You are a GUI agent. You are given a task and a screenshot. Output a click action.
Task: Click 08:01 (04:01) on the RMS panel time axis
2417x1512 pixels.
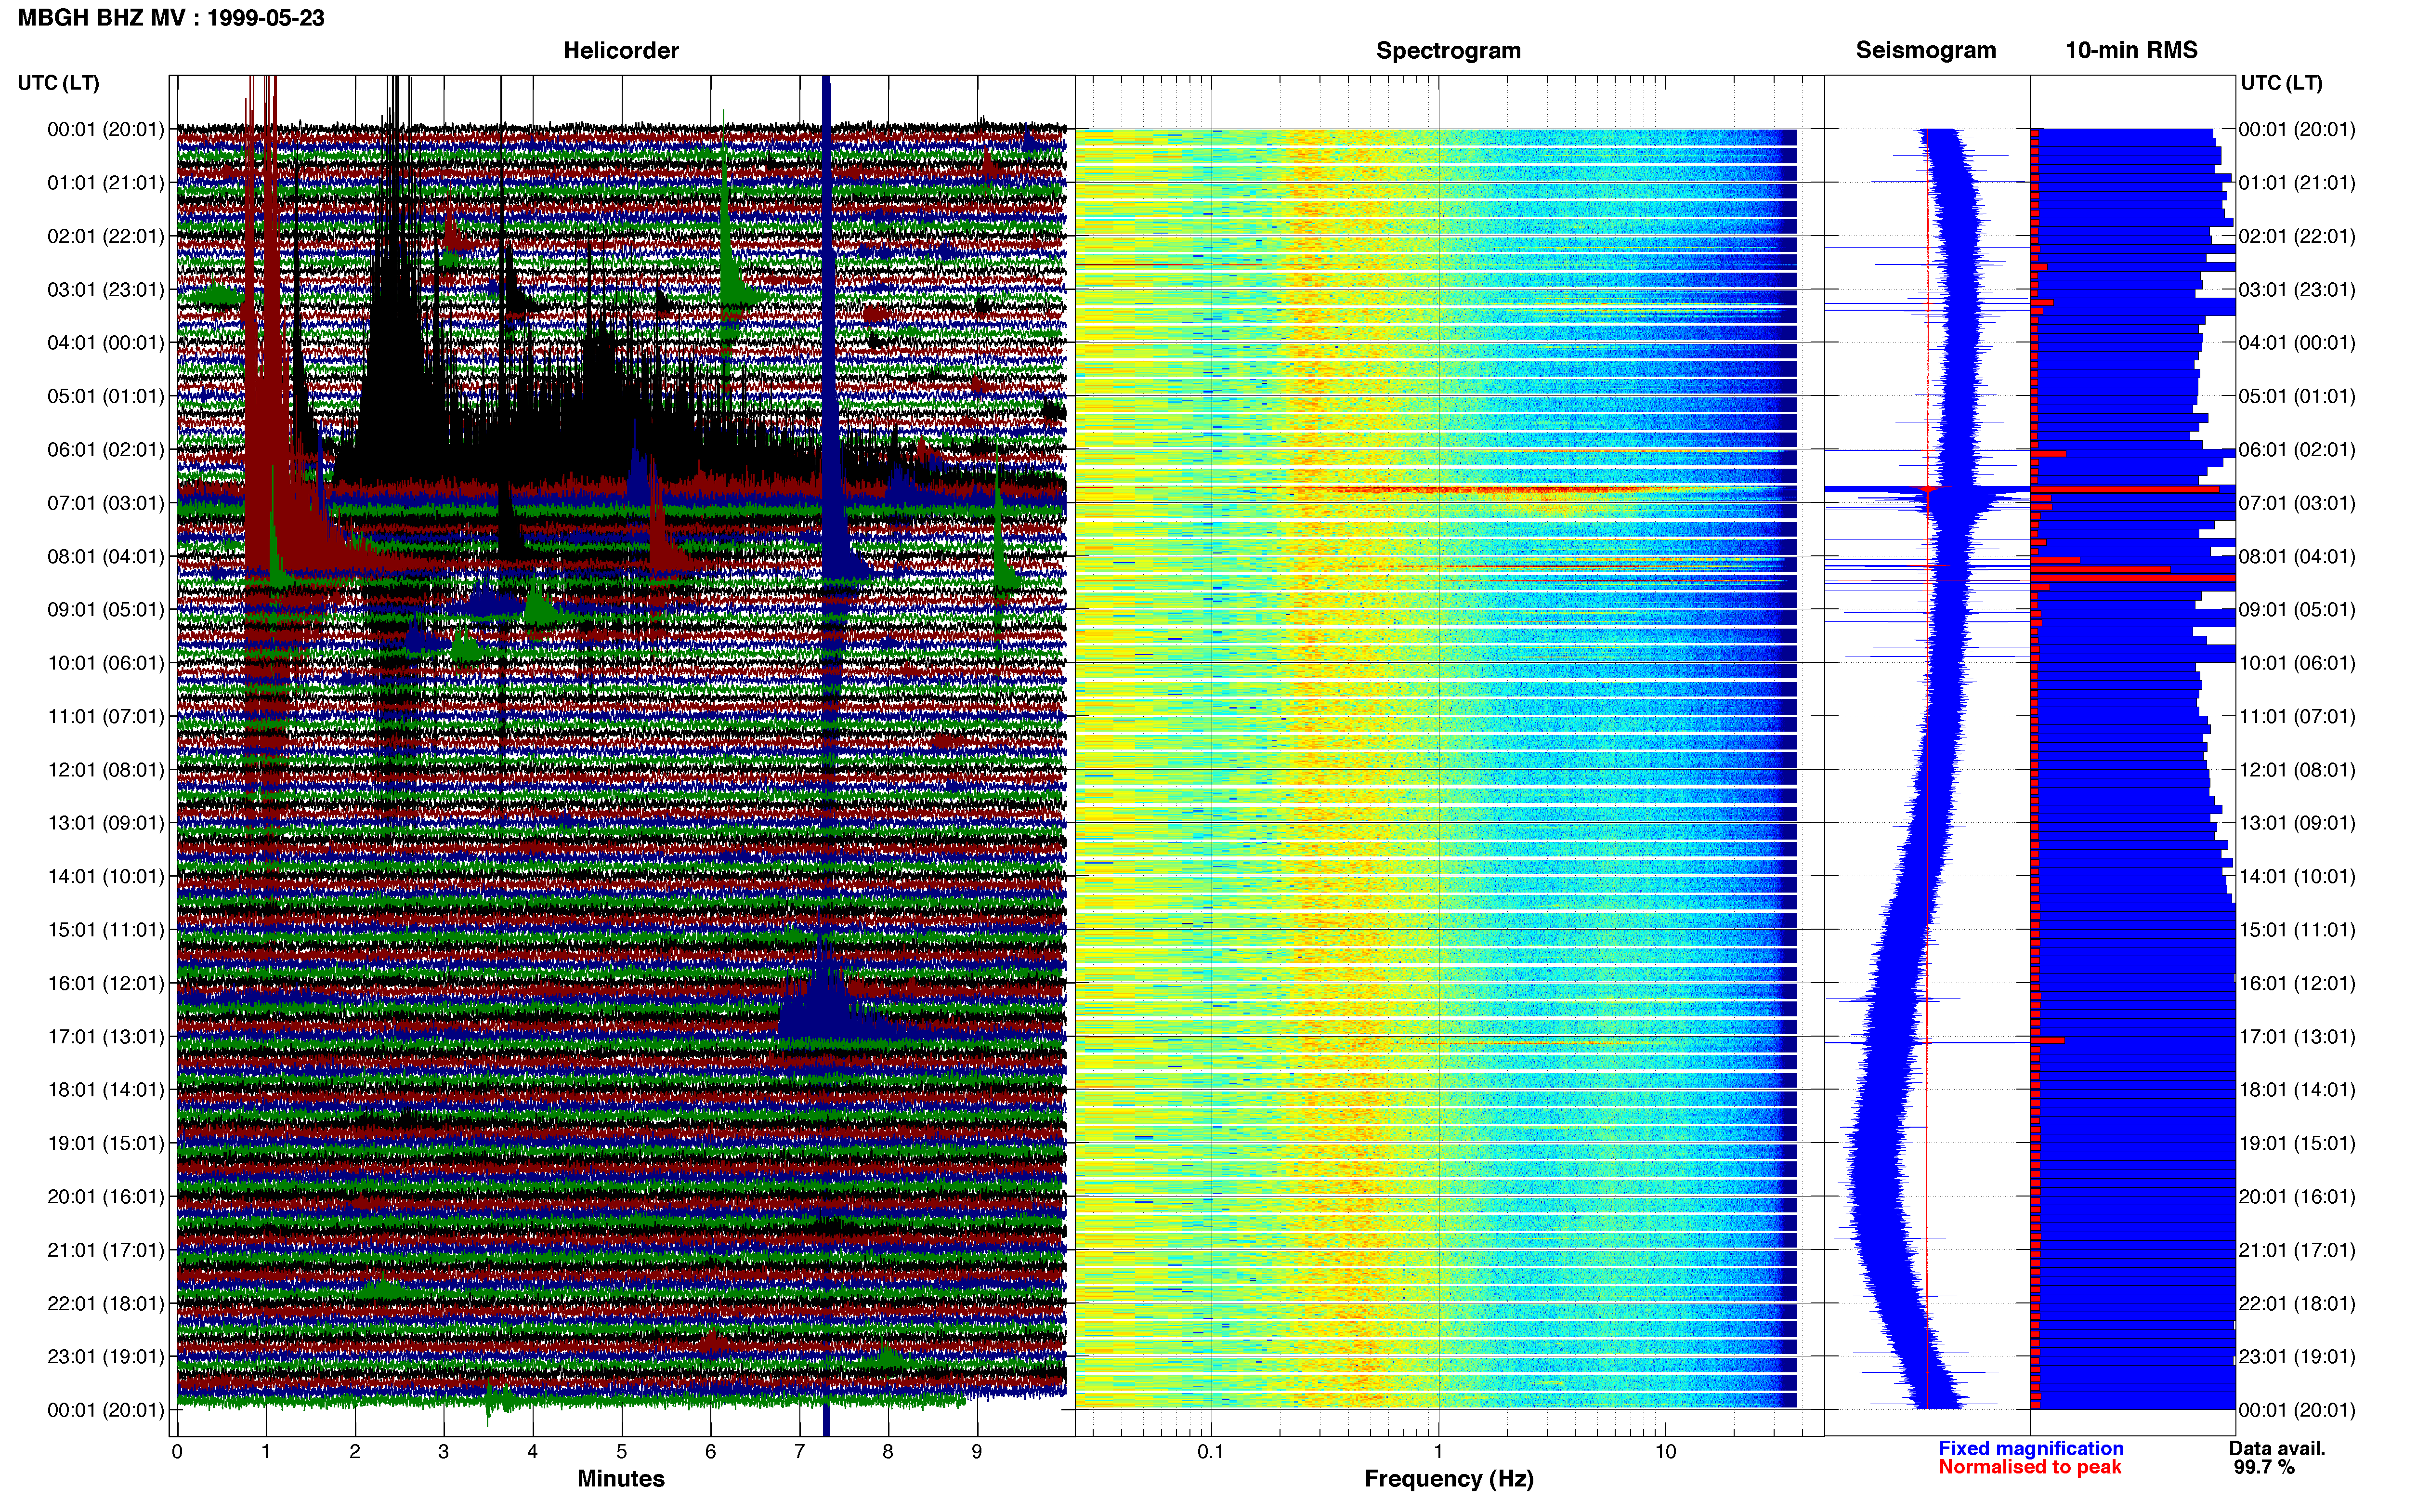click(2297, 556)
